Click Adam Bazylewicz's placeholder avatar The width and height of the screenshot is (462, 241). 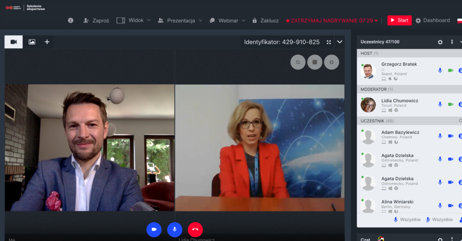pos(368,136)
